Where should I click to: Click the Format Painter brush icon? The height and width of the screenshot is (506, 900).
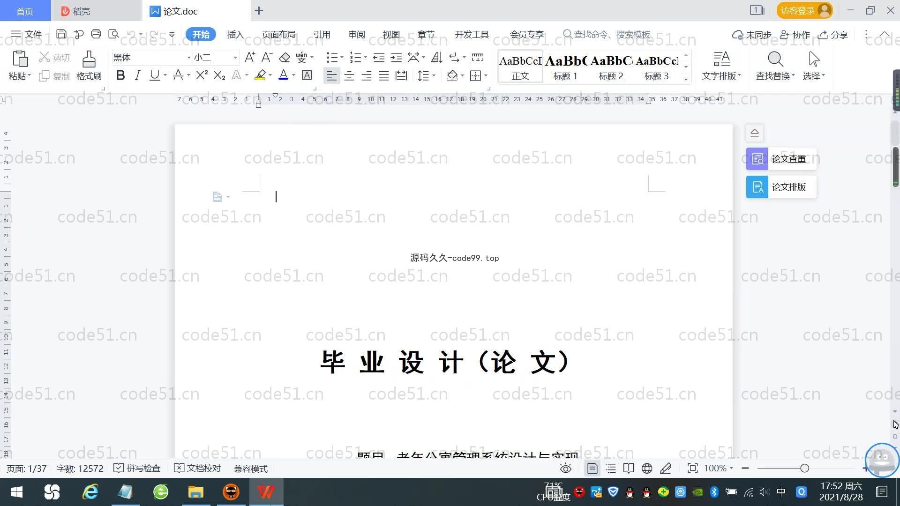89,60
